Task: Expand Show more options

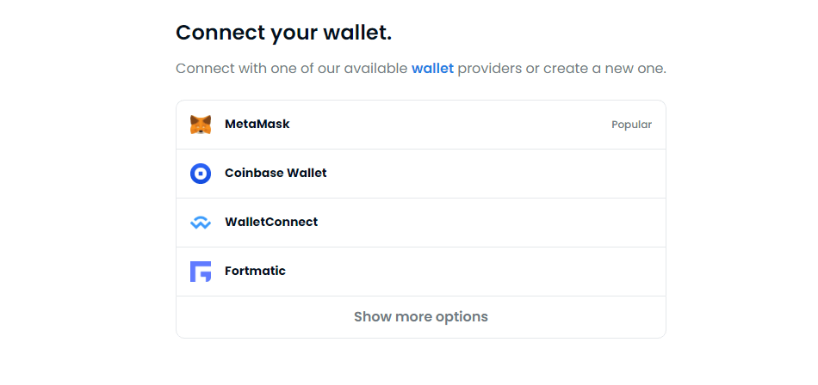Action: (x=420, y=317)
